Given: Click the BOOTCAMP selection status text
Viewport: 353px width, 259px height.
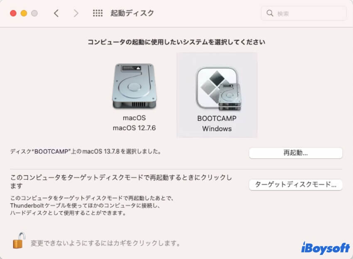Looking at the screenshot, I should pos(86,151).
